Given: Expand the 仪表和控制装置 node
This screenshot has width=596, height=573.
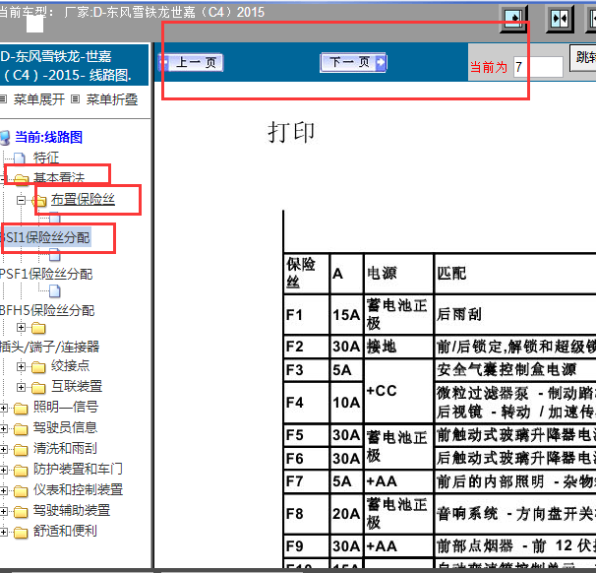Looking at the screenshot, I should (3, 490).
